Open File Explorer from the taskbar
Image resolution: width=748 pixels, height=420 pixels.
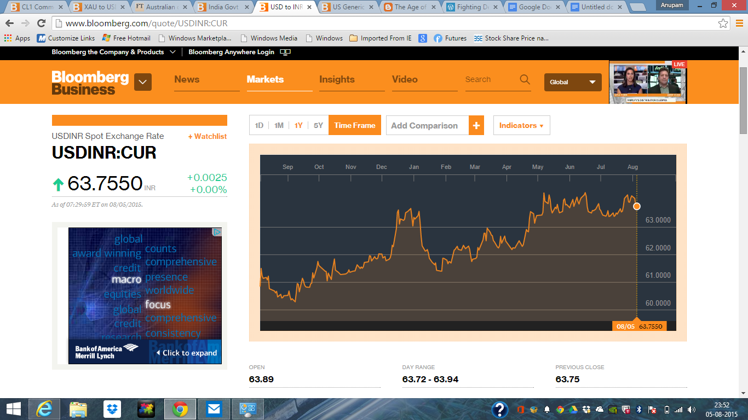point(78,409)
